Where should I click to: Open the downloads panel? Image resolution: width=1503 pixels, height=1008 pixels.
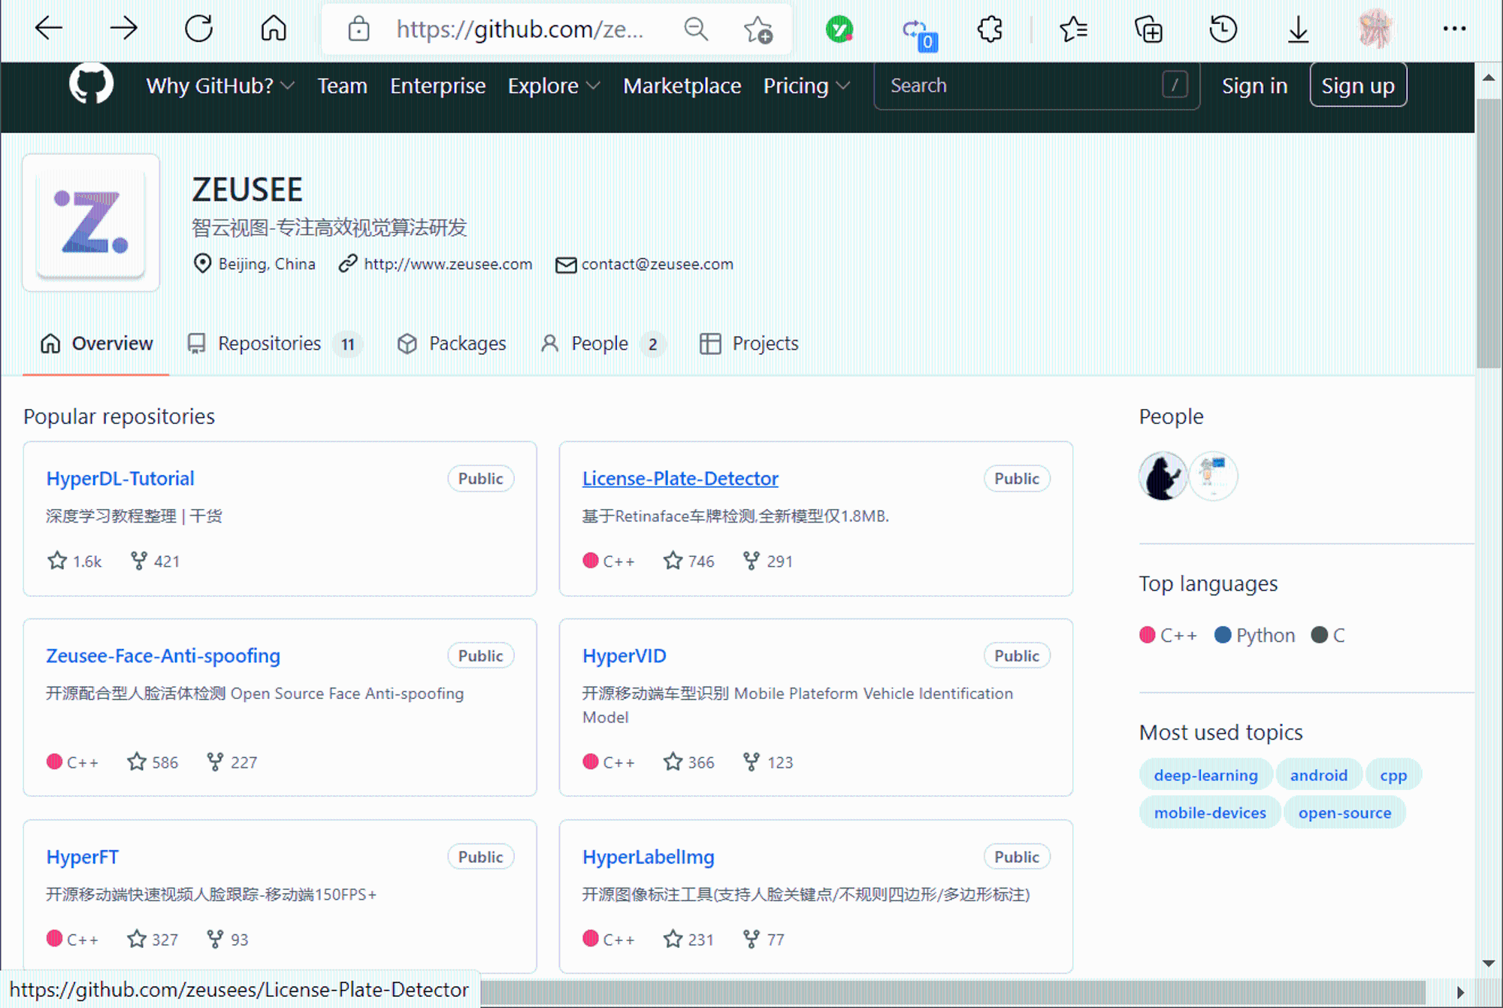1298,29
